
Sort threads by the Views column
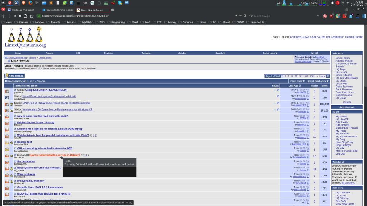pyautogui.click(x=324, y=86)
